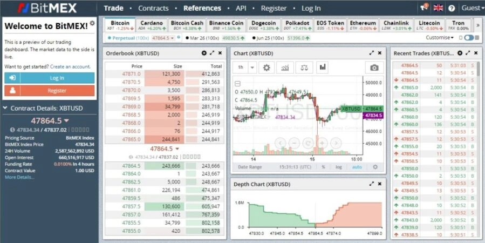This screenshot has width=485, height=243.
Task: Switch to the Cardano tab
Action: coord(152,25)
